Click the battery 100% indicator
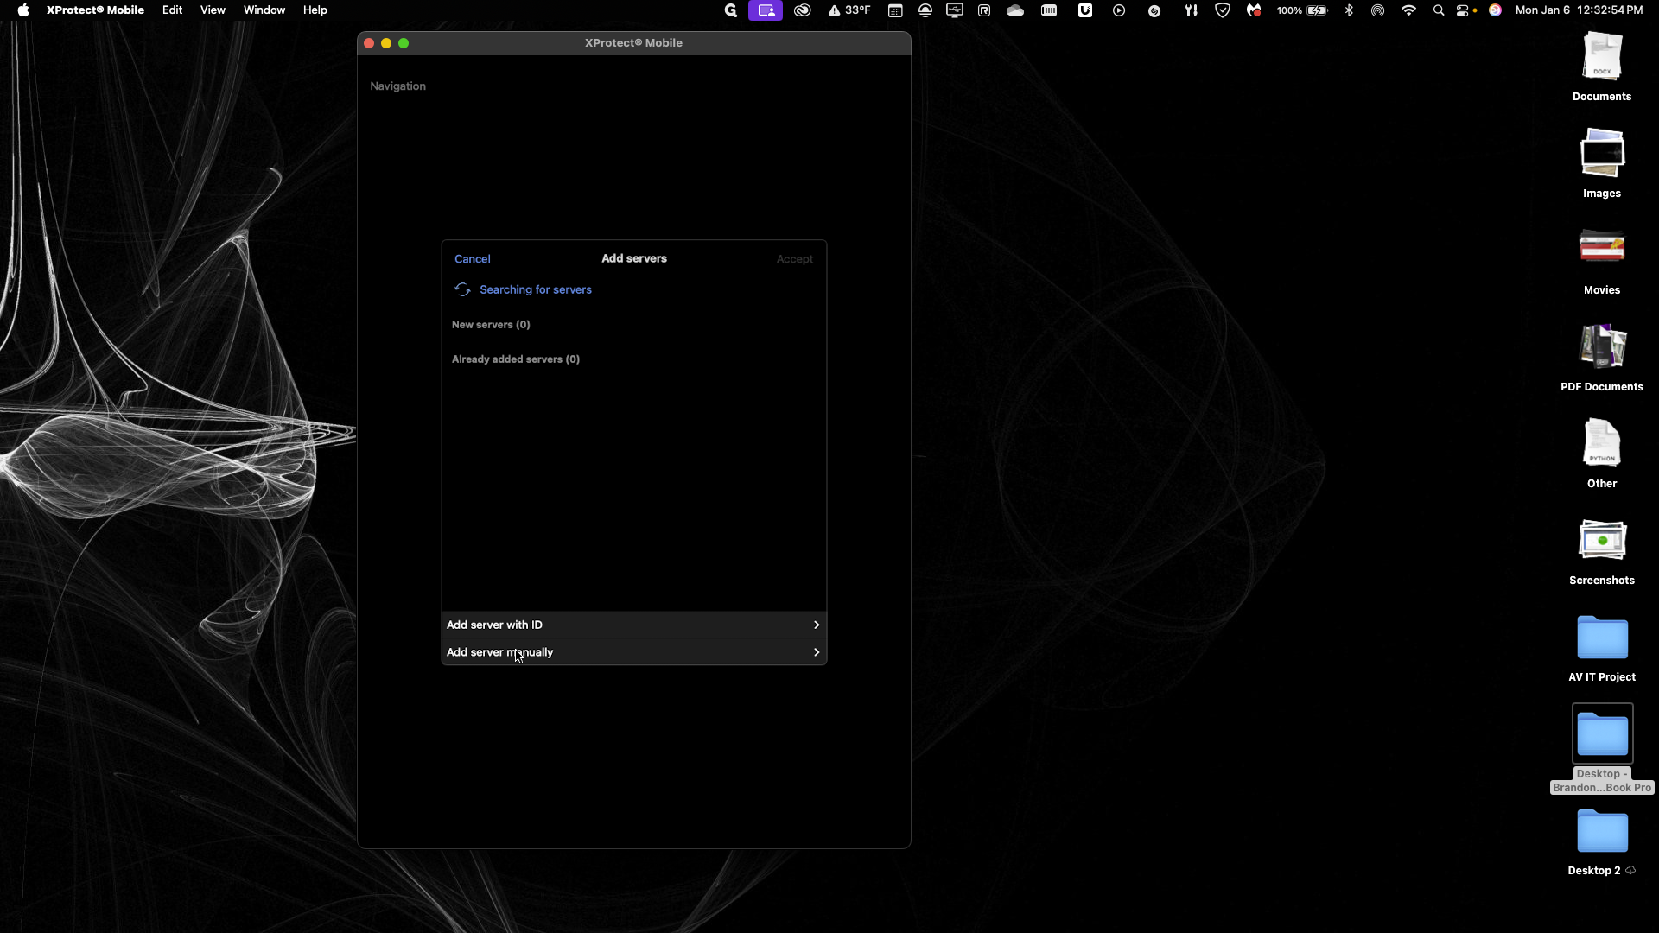Screen dimensions: 1659x933 pos(1302,10)
